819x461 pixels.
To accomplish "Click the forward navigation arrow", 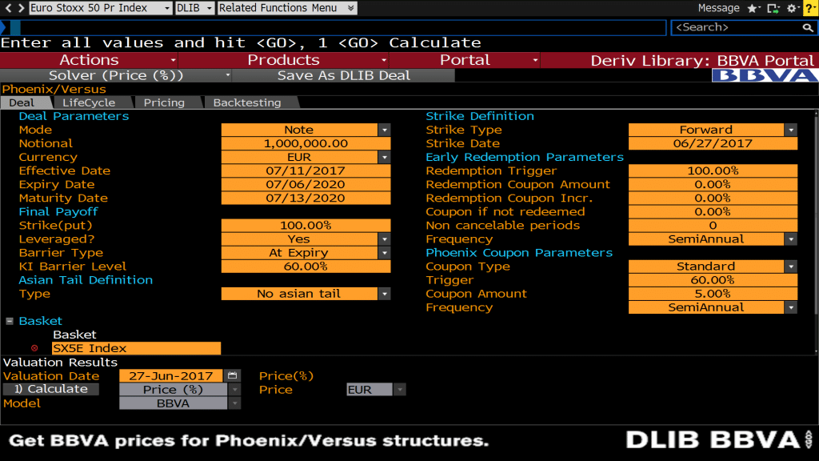I will 21,8.
